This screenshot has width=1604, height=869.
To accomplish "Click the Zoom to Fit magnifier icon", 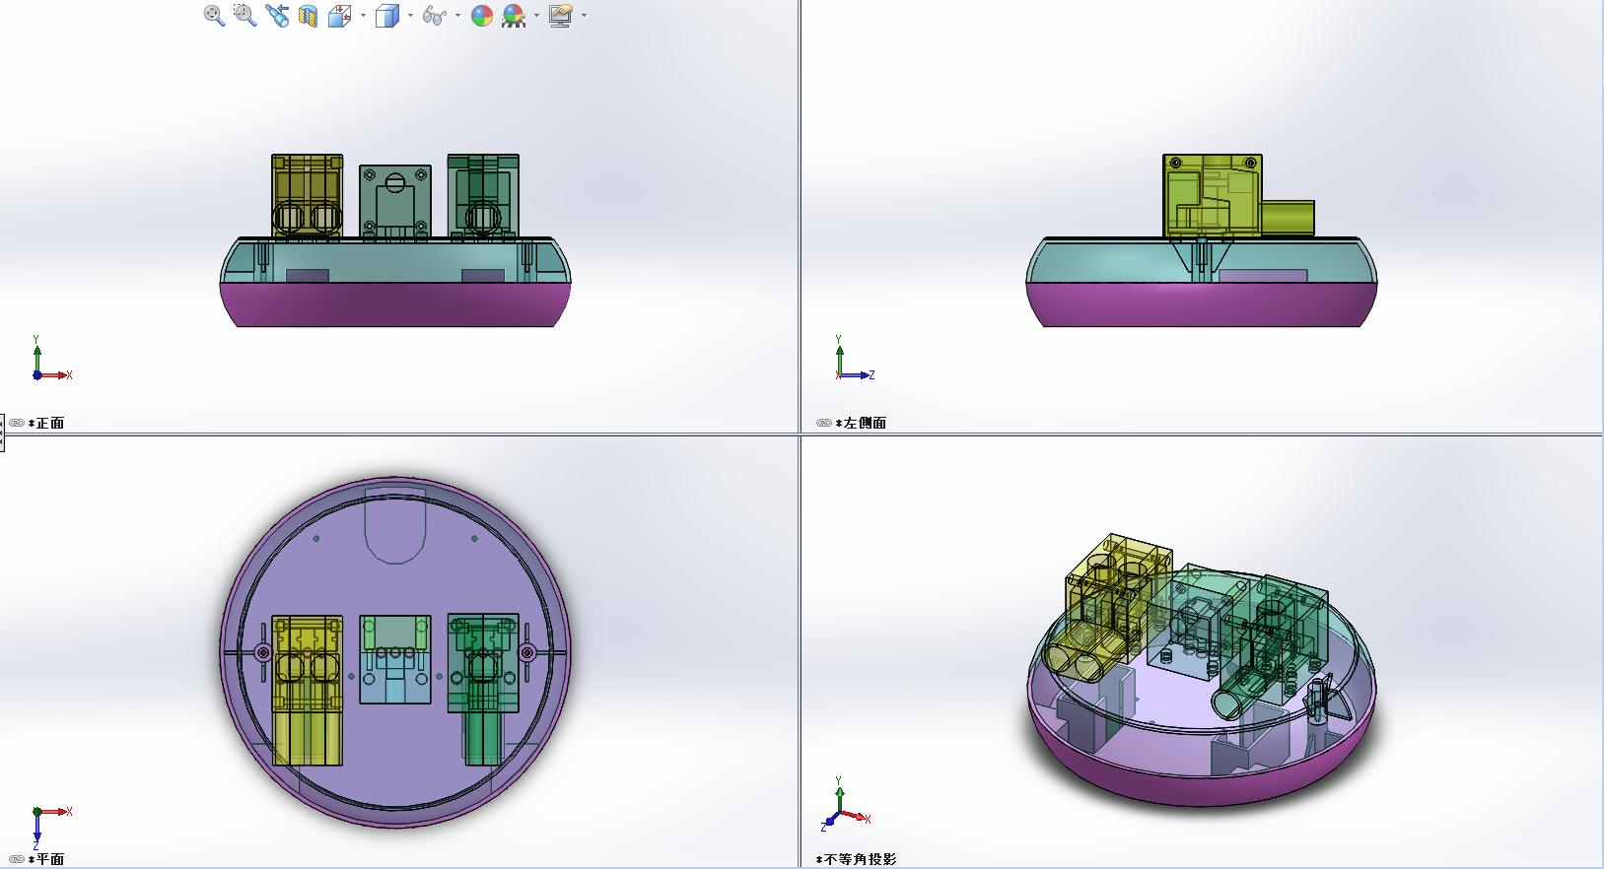I will pos(214,16).
